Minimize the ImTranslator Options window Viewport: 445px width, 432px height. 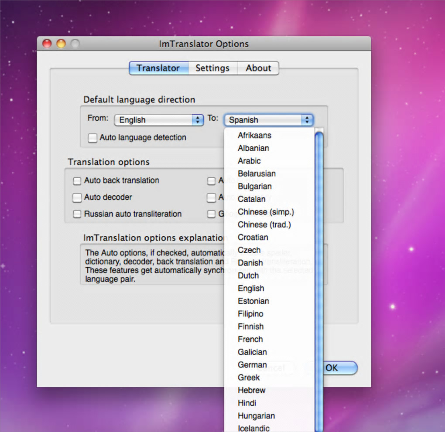tap(61, 44)
